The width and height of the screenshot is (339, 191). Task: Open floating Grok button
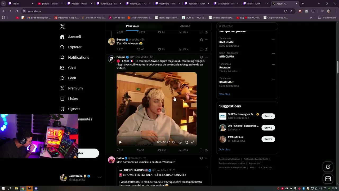(328, 167)
